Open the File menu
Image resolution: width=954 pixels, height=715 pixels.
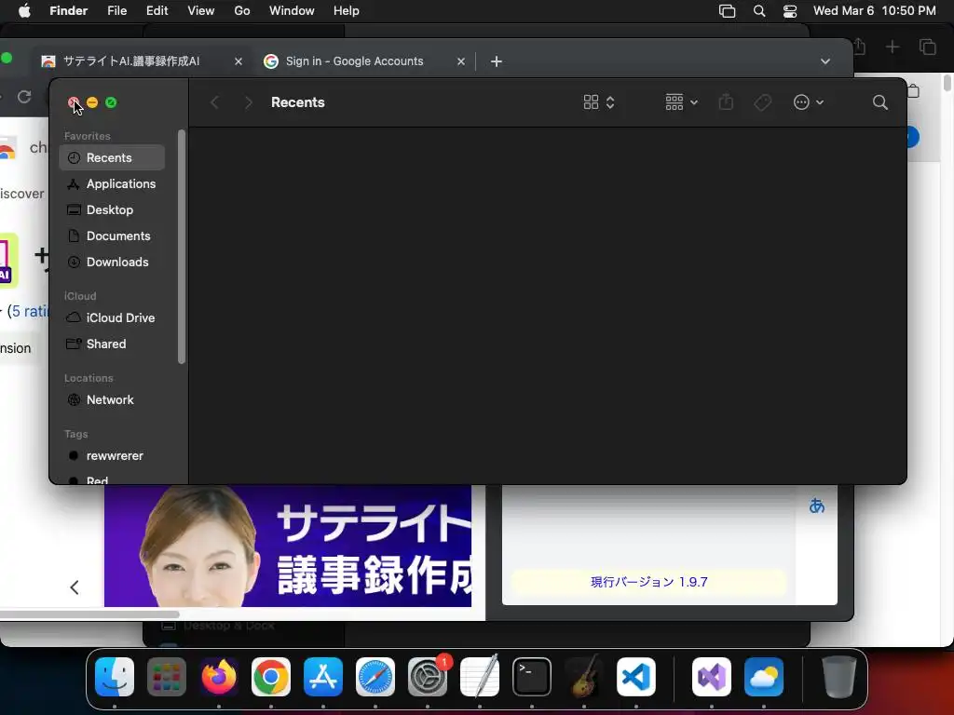click(116, 11)
